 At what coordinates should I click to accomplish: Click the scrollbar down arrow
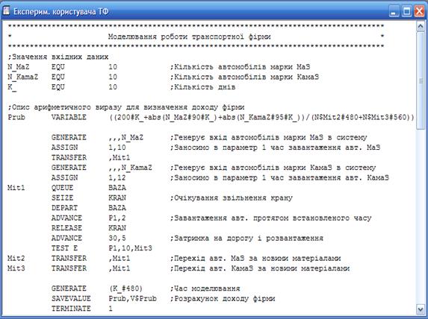[421, 309]
